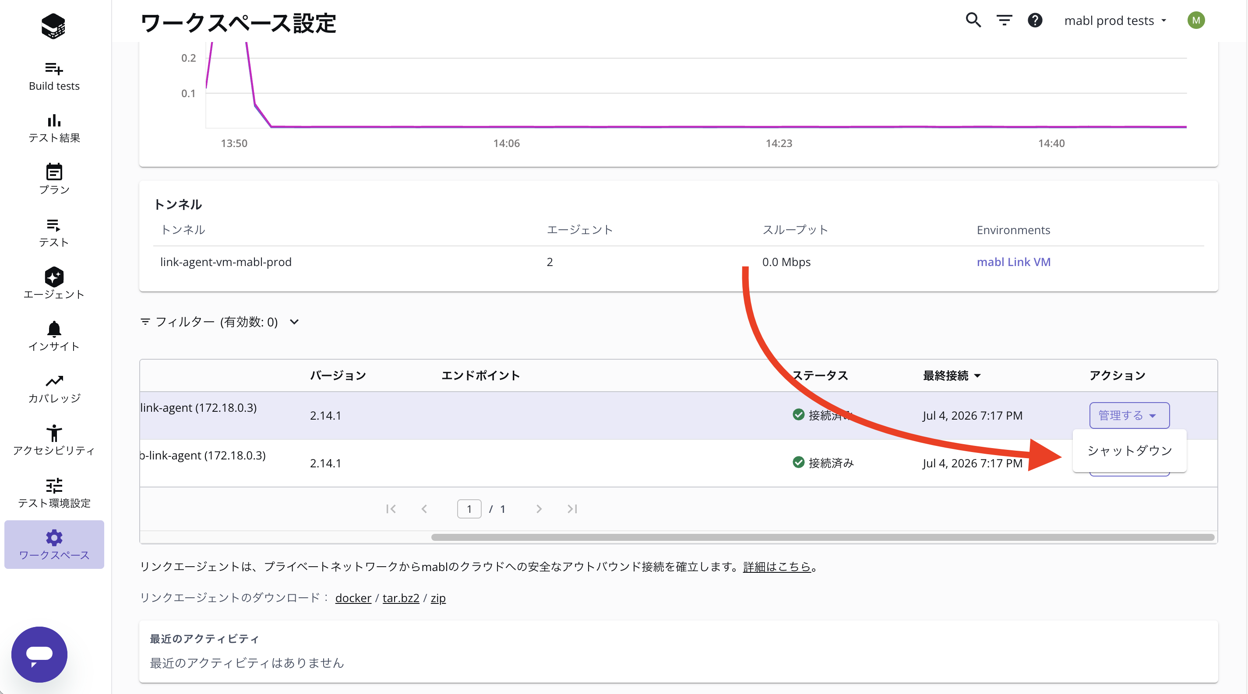
Task: Go to next table page
Action: click(539, 509)
